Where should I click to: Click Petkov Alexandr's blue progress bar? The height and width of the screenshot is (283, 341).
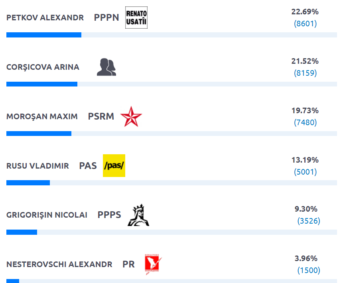44,35
